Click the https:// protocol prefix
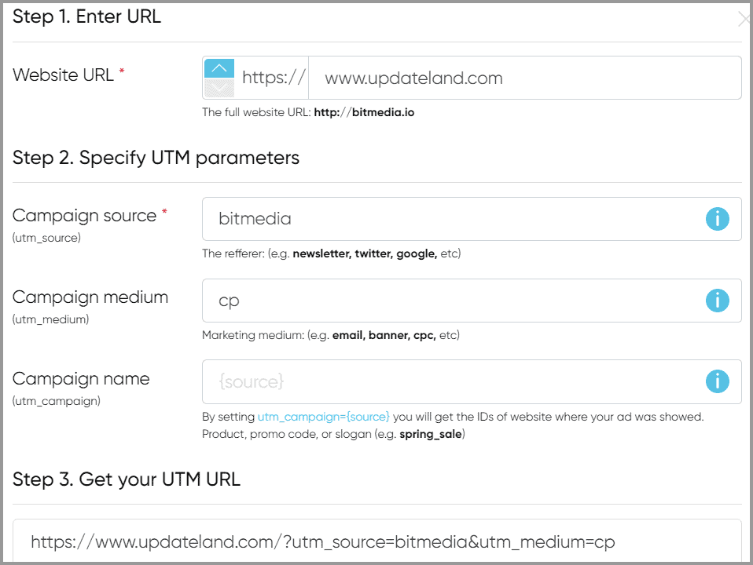 [273, 78]
